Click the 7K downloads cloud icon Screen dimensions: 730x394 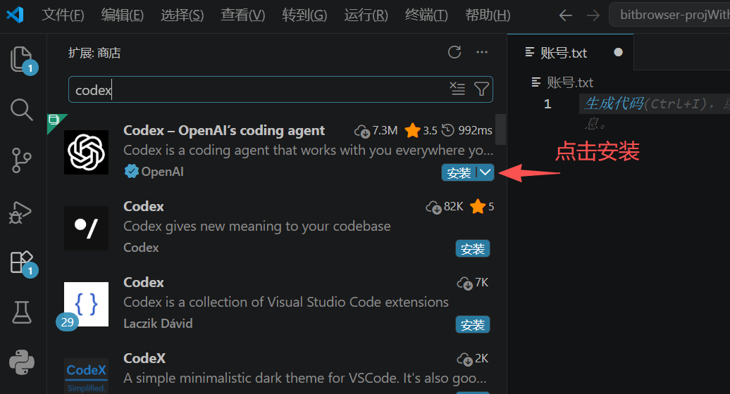[464, 283]
